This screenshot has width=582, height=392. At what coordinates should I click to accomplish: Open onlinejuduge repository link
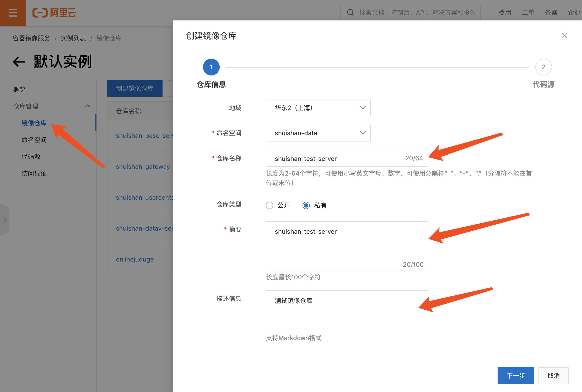pyautogui.click(x=135, y=259)
